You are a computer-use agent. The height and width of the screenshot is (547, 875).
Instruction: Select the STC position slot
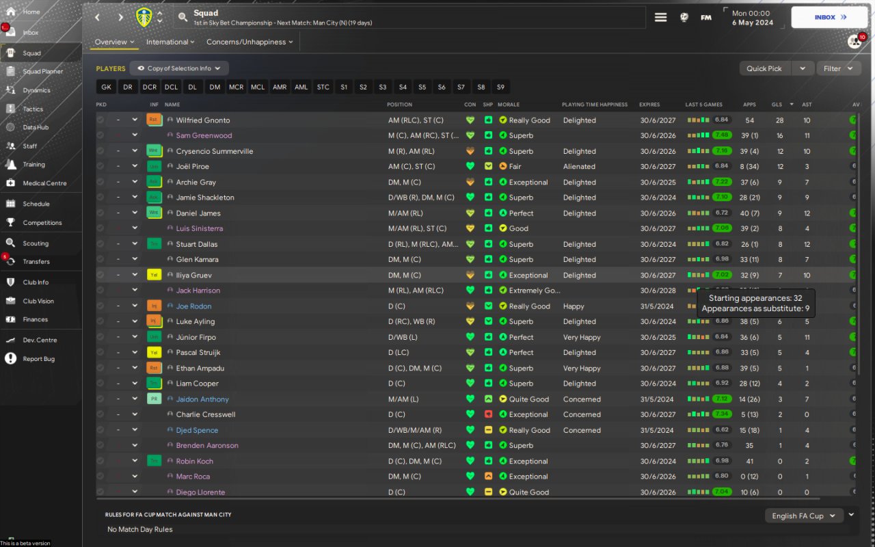[323, 87]
